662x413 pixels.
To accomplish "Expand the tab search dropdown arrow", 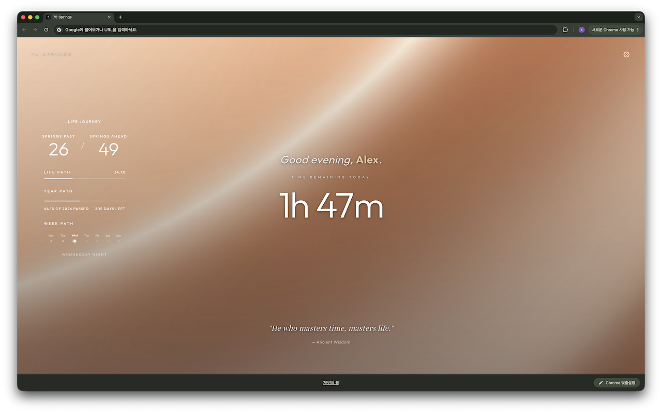I will [x=639, y=17].
